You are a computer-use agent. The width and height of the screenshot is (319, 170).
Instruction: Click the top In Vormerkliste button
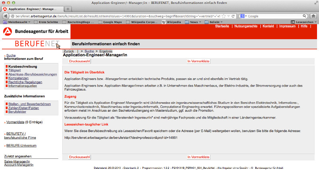[x=198, y=61]
